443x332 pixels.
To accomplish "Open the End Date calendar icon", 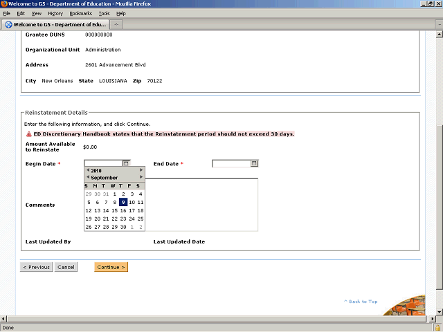I will pos(254,164).
